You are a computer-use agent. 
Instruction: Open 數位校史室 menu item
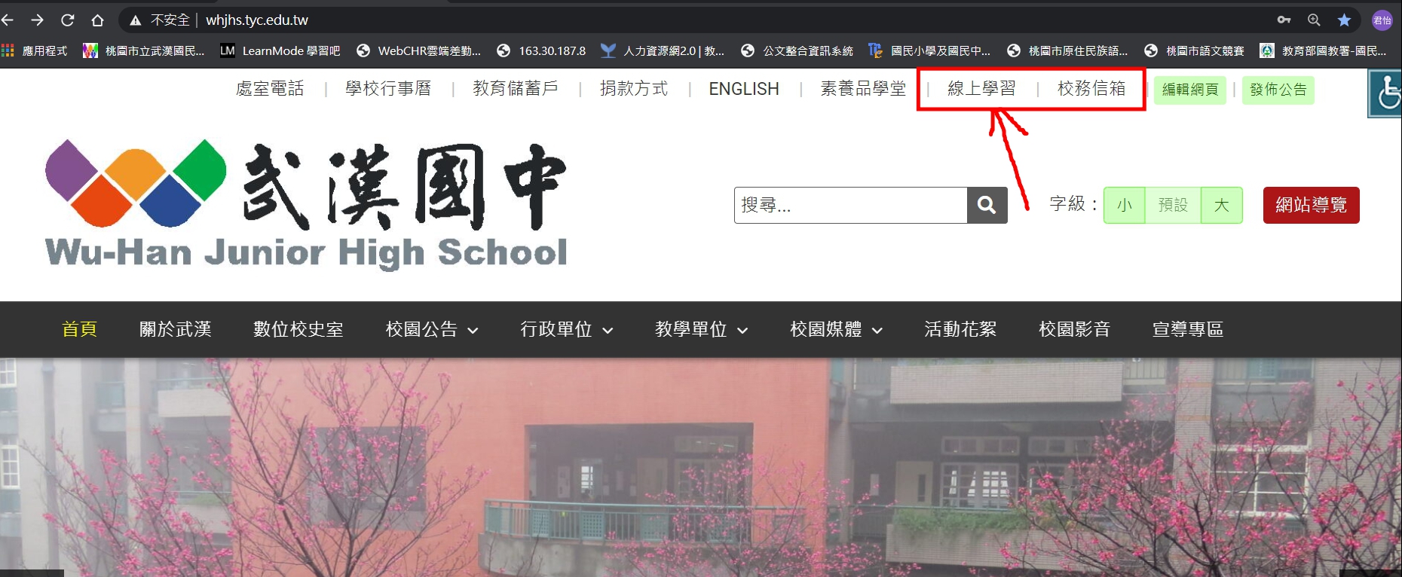(x=298, y=329)
